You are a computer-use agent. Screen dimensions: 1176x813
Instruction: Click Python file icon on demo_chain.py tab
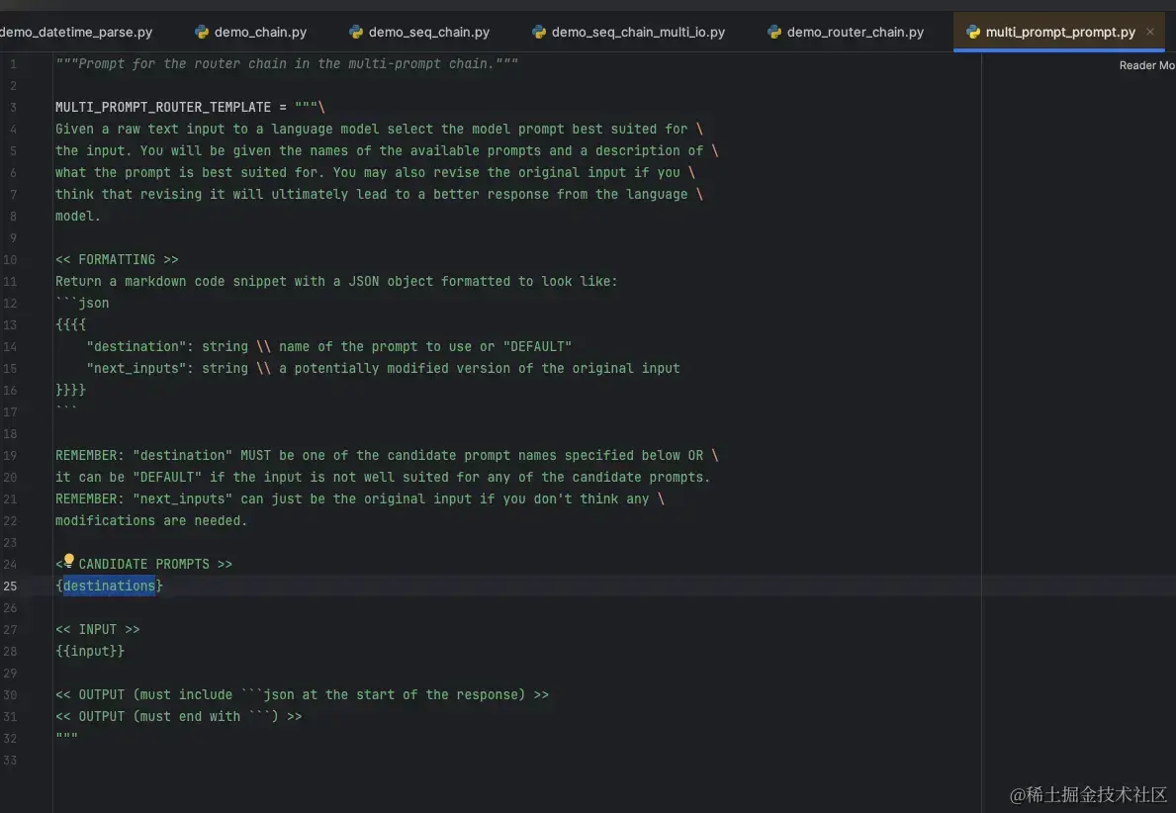pos(201,33)
